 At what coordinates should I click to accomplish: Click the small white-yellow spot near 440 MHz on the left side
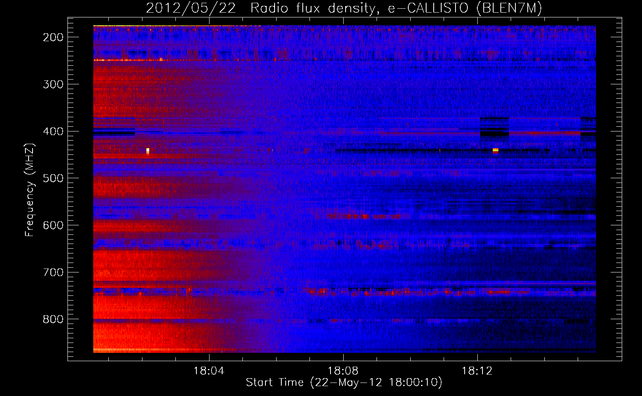(148, 151)
